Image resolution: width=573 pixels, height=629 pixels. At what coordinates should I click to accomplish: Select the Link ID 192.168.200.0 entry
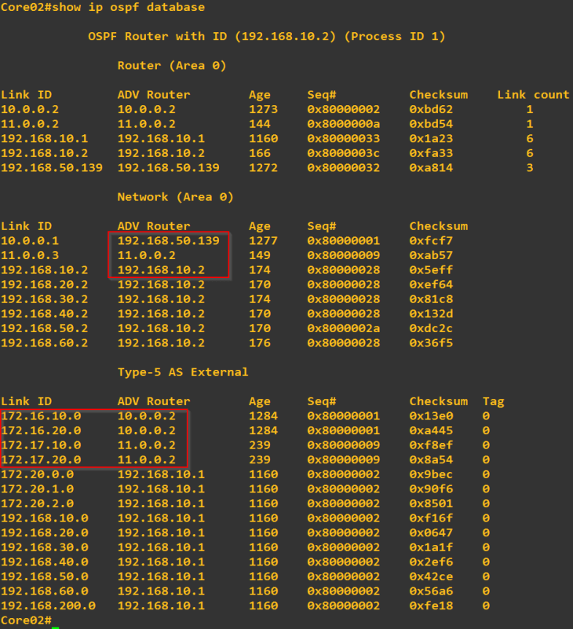pos(48,605)
